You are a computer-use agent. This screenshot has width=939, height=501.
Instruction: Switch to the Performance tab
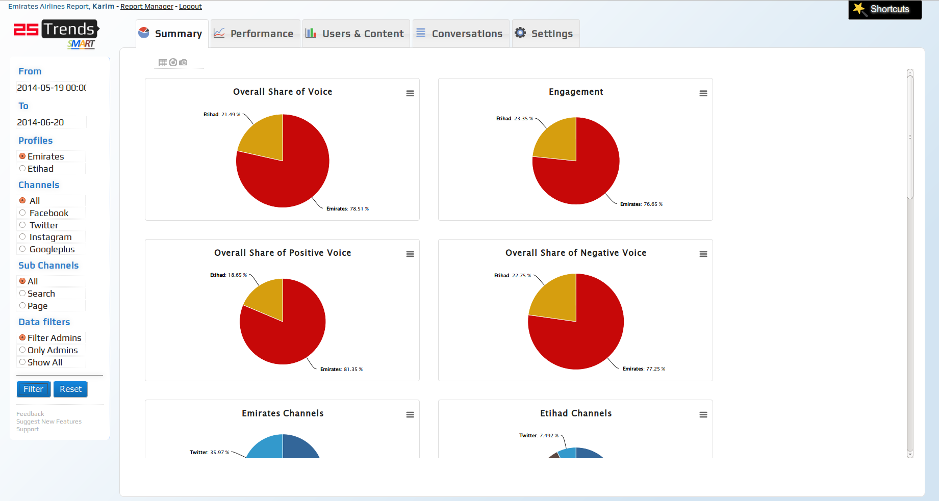tap(255, 34)
